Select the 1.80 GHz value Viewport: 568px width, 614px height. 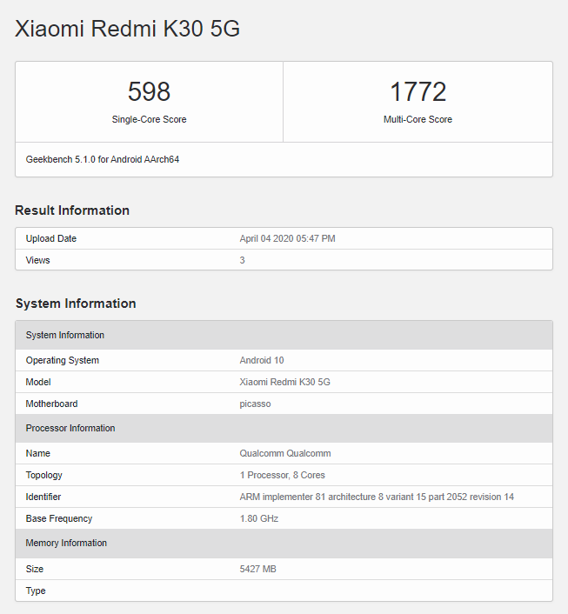coord(259,518)
